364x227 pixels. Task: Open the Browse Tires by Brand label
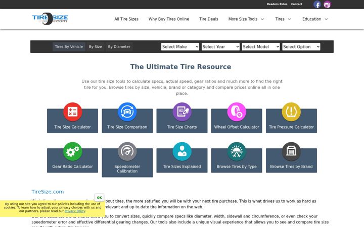[291, 166]
